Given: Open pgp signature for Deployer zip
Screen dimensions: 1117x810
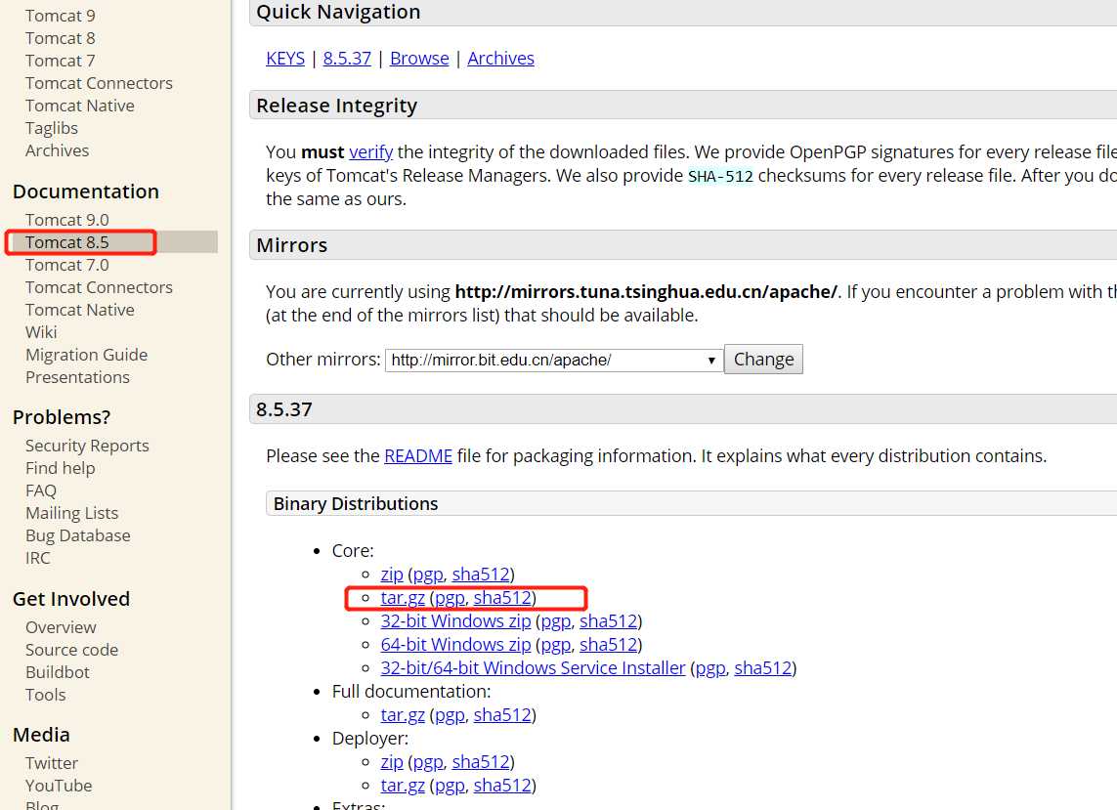Looking at the screenshot, I should coord(427,762).
